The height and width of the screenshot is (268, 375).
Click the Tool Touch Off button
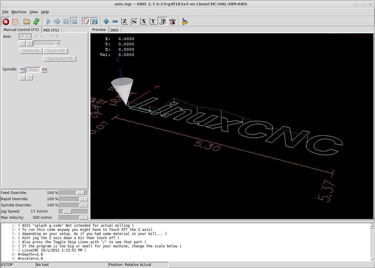[x=60, y=59]
